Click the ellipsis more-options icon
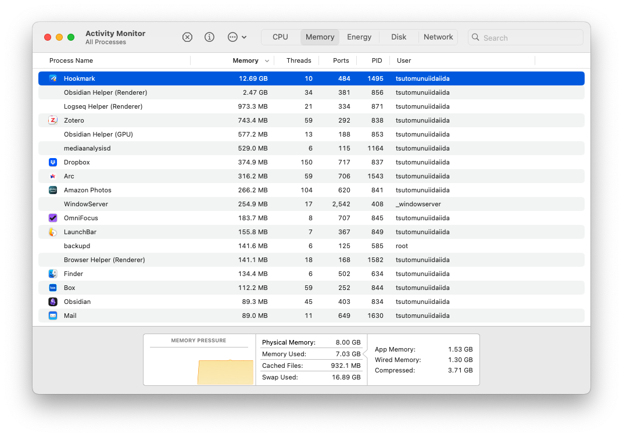This screenshot has height=437, width=623. coord(232,37)
